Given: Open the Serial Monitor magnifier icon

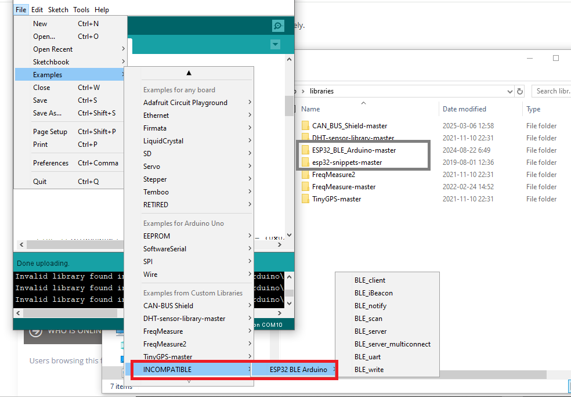Looking at the screenshot, I should click(278, 26).
